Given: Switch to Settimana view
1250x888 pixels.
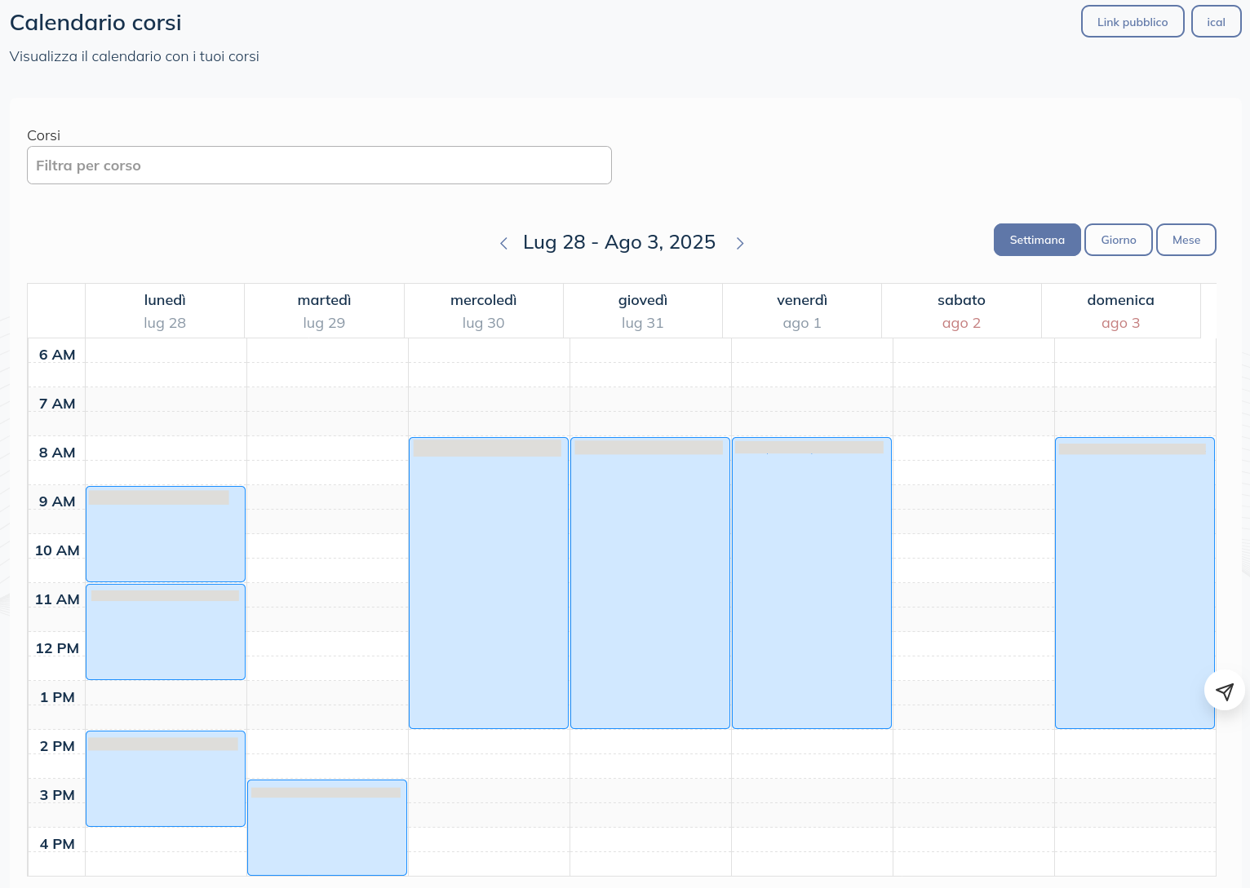Looking at the screenshot, I should coord(1036,240).
